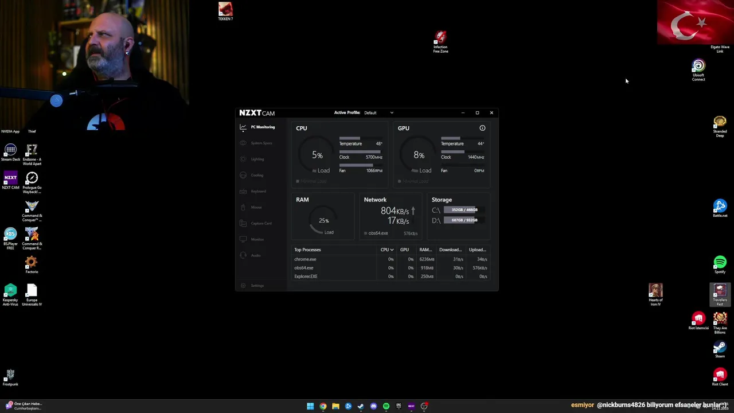Click the CPU Temperature bar
The height and width of the screenshot is (413, 734).
(x=360, y=138)
